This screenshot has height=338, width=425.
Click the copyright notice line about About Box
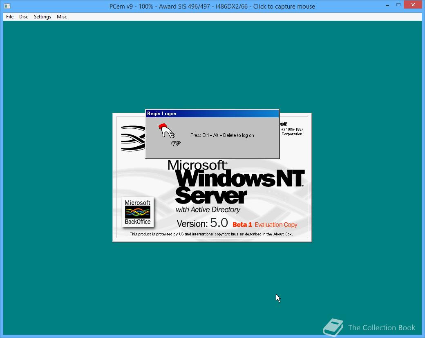click(x=211, y=234)
